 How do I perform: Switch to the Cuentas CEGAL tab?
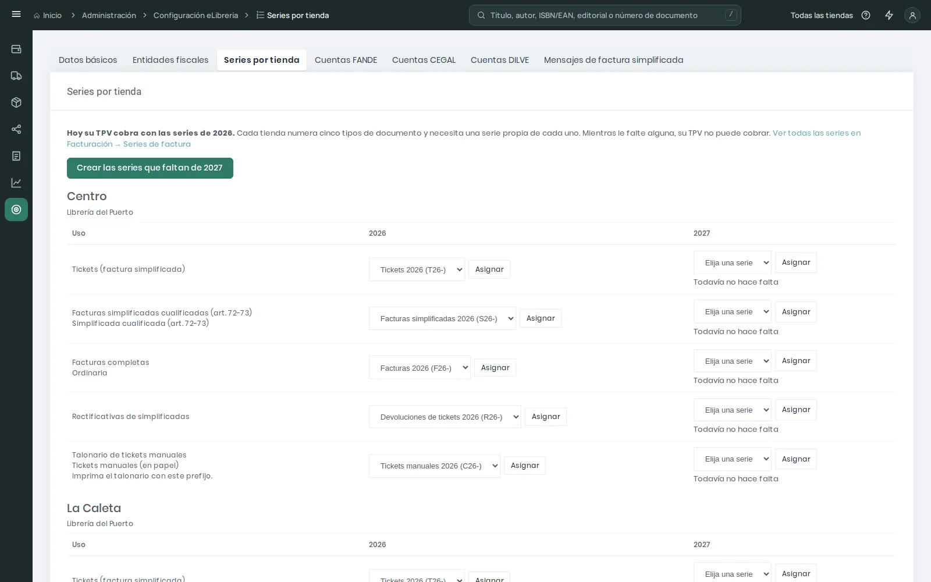[424, 60]
